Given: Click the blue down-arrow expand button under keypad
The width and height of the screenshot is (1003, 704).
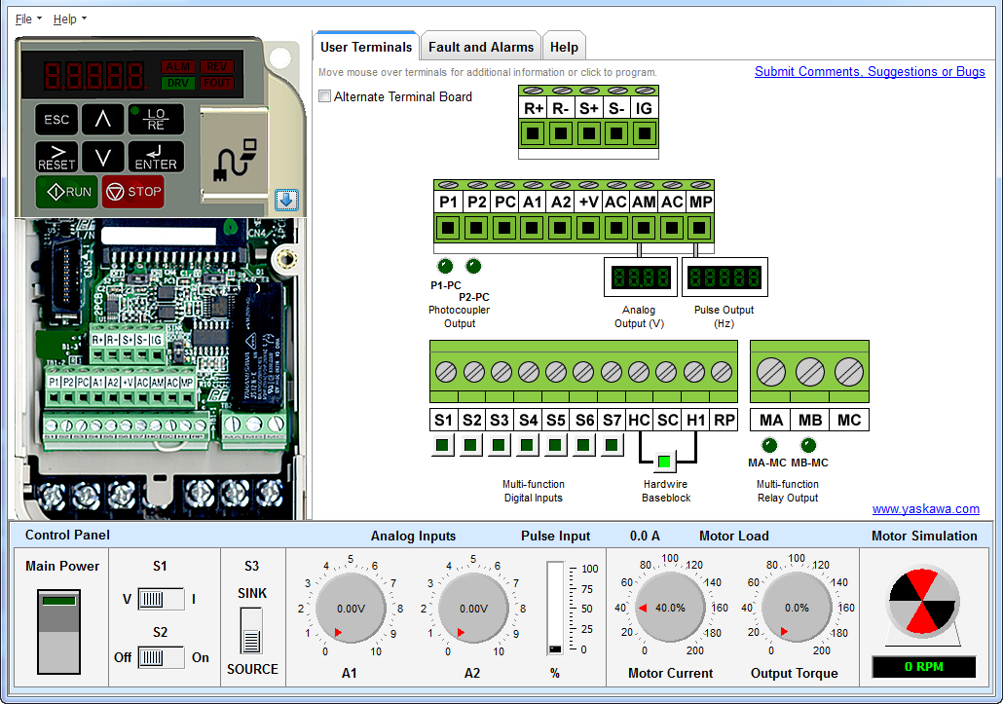Looking at the screenshot, I should (286, 200).
